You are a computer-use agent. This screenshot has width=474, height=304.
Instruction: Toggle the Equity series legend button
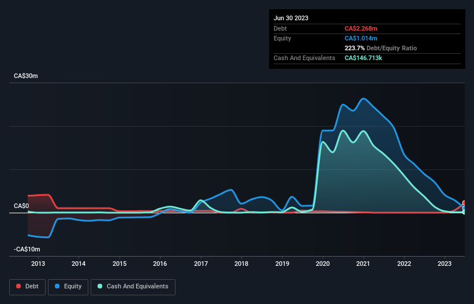click(x=68, y=287)
